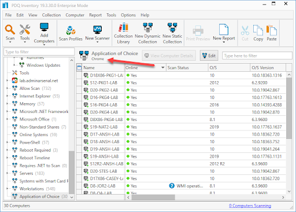Image resolution: width=296 pixels, height=212 pixels.
Task: Click the collection icon for PowerShell
Action: tap(14, 142)
